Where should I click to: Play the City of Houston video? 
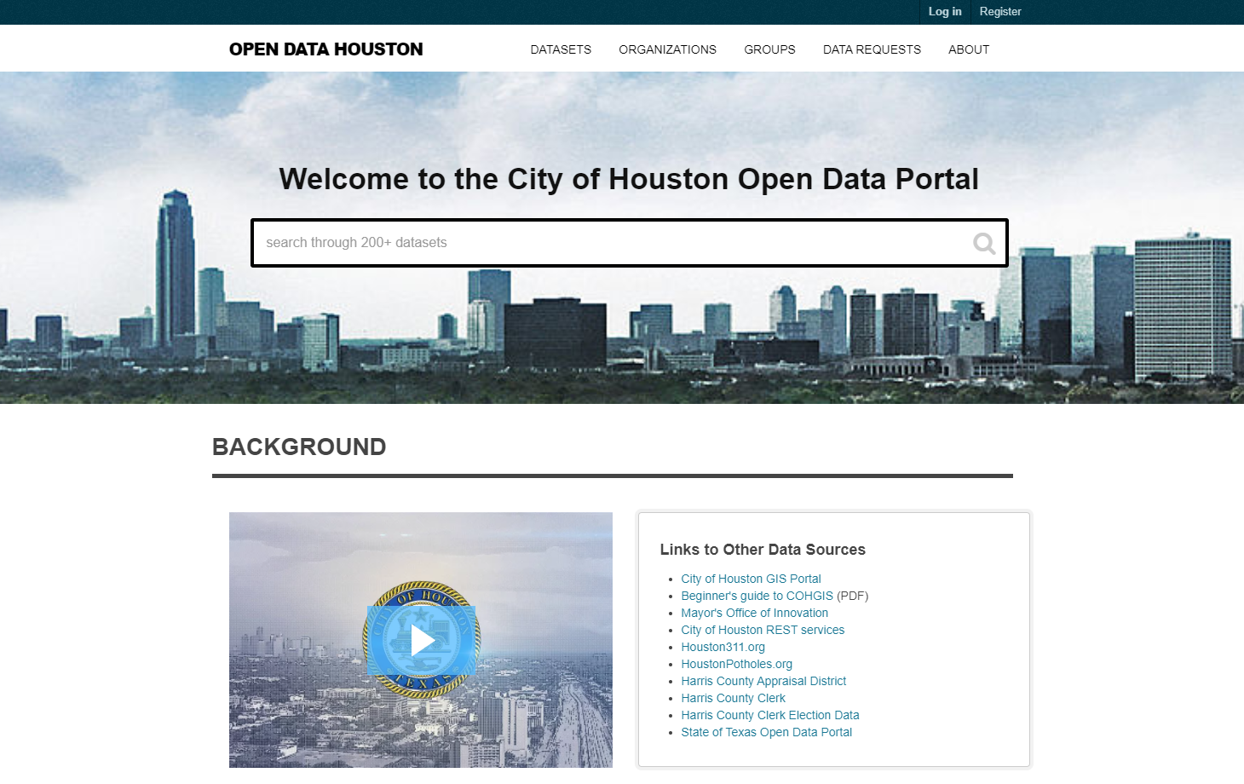click(422, 641)
